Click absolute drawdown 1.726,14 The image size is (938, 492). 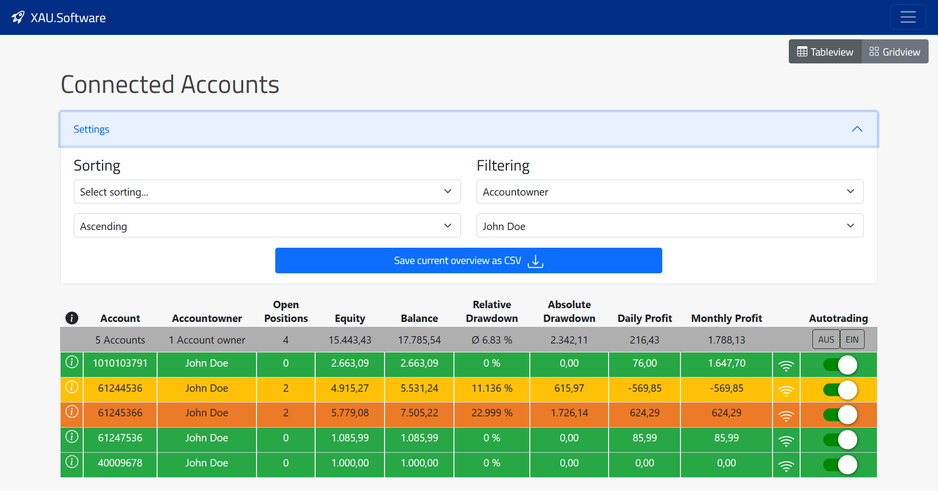[x=569, y=413]
